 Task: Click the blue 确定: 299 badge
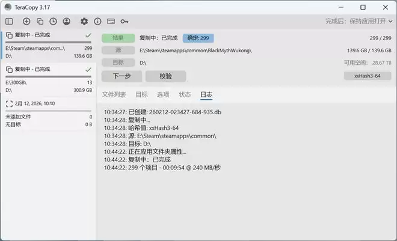pos(198,38)
